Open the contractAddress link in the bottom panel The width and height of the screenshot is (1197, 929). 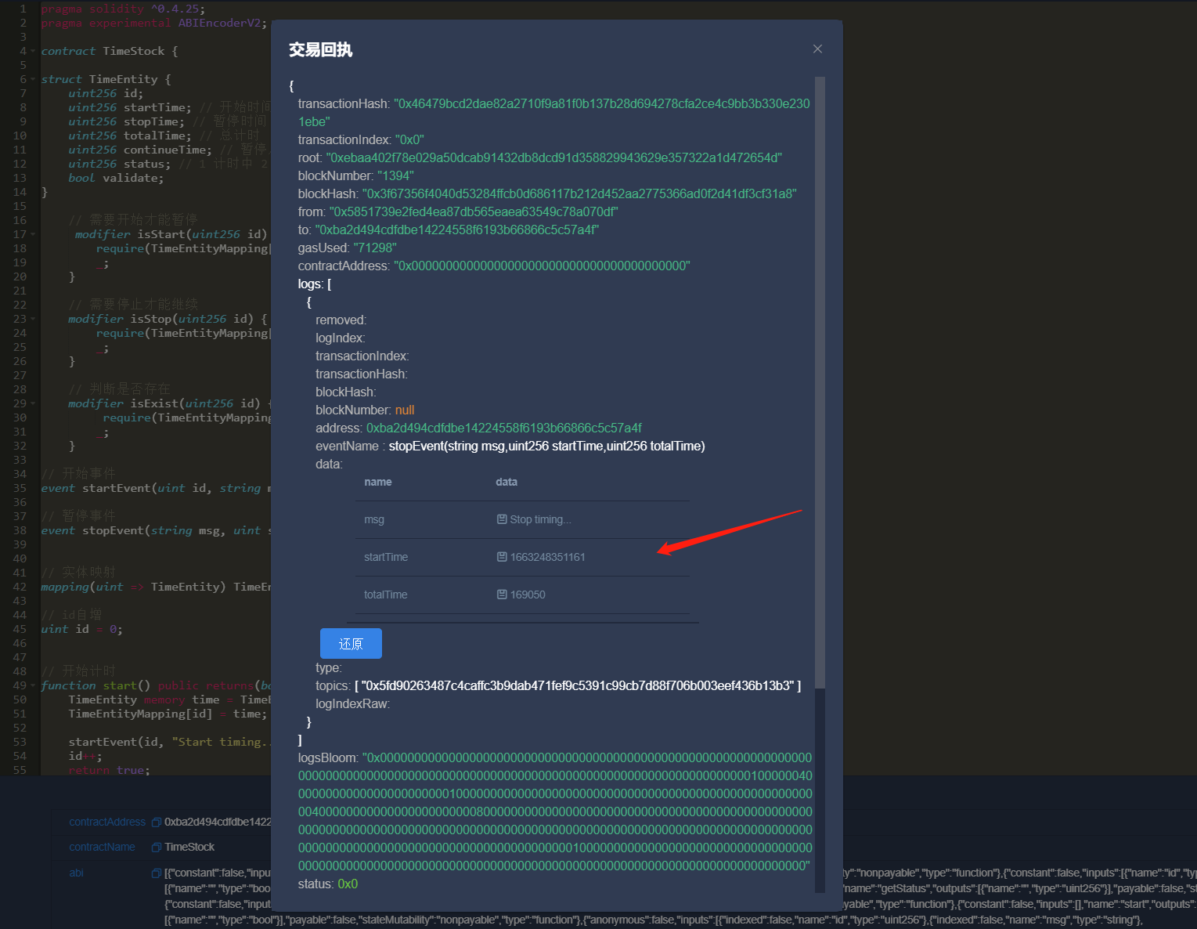[107, 821]
